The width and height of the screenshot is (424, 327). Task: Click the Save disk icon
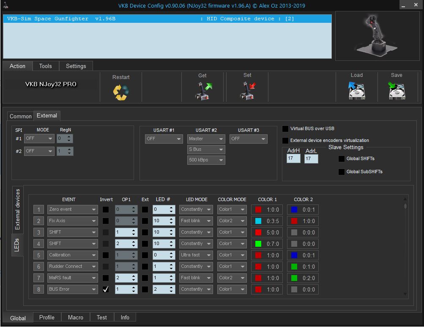(397, 91)
